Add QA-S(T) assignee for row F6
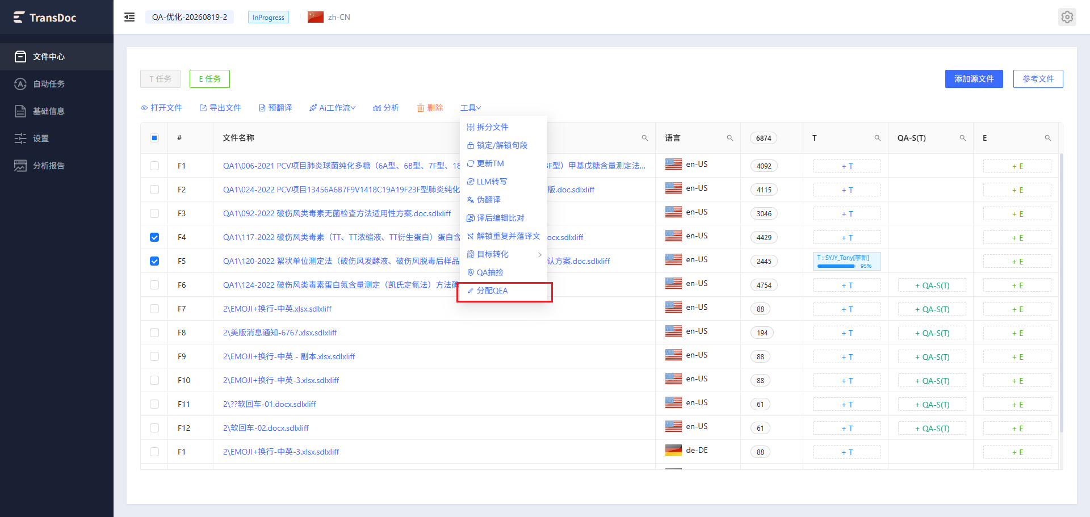 click(932, 285)
